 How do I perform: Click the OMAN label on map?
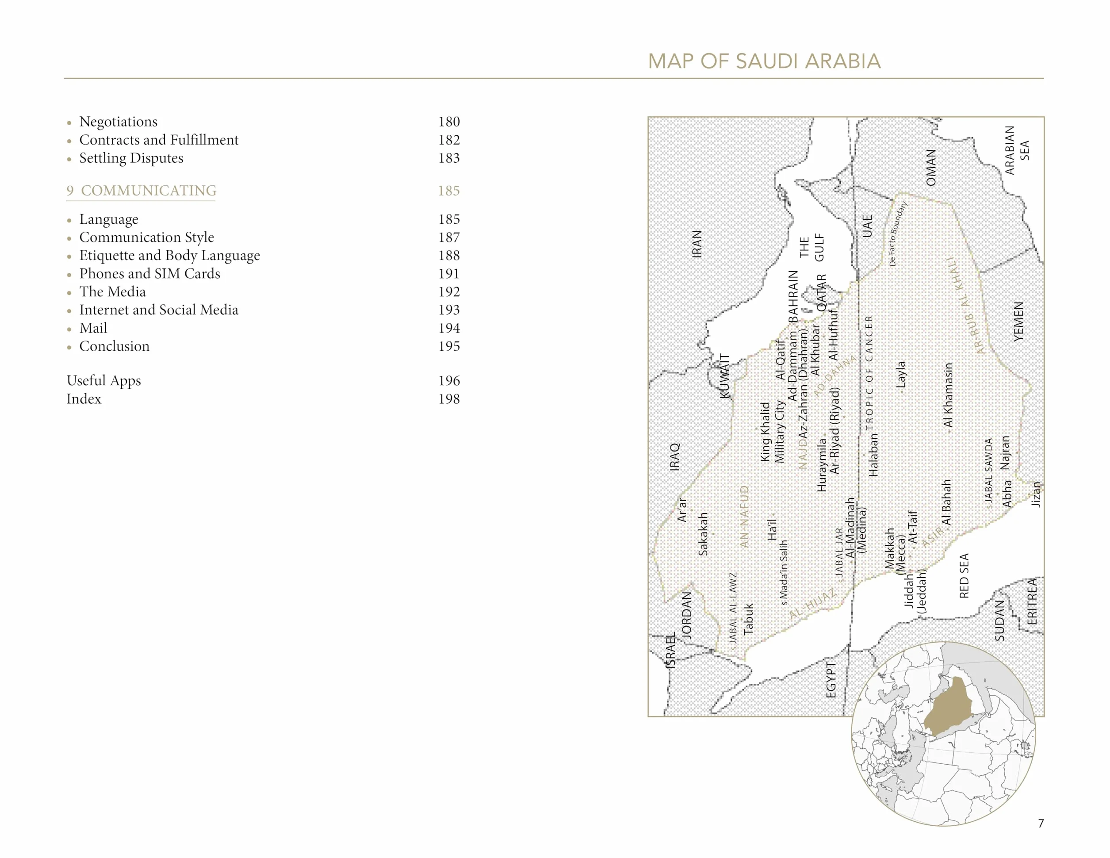click(930, 168)
